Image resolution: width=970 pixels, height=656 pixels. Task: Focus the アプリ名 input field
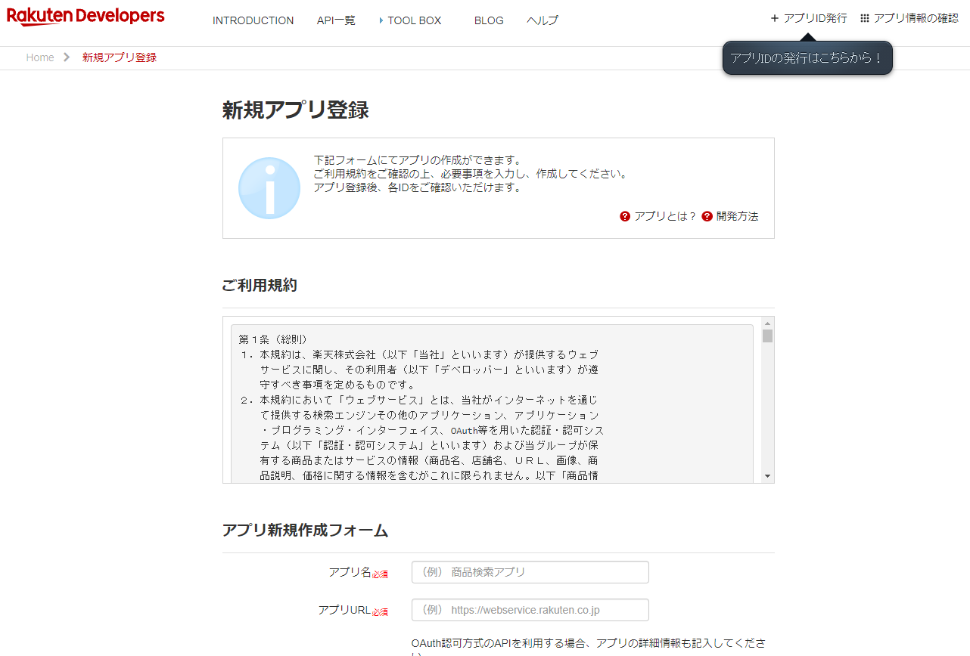click(x=530, y=572)
